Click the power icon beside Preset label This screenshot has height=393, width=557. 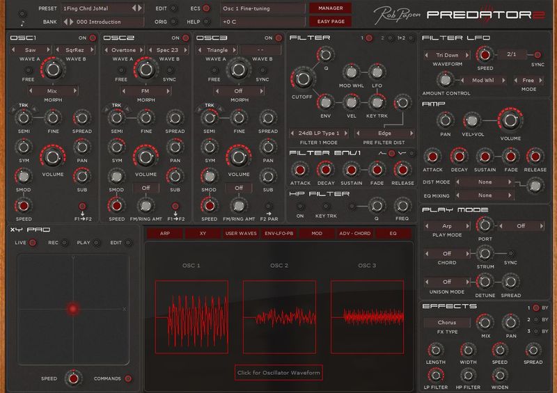click(22, 14)
